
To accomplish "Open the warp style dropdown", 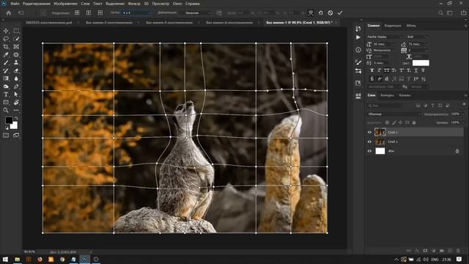I will (x=196, y=13).
